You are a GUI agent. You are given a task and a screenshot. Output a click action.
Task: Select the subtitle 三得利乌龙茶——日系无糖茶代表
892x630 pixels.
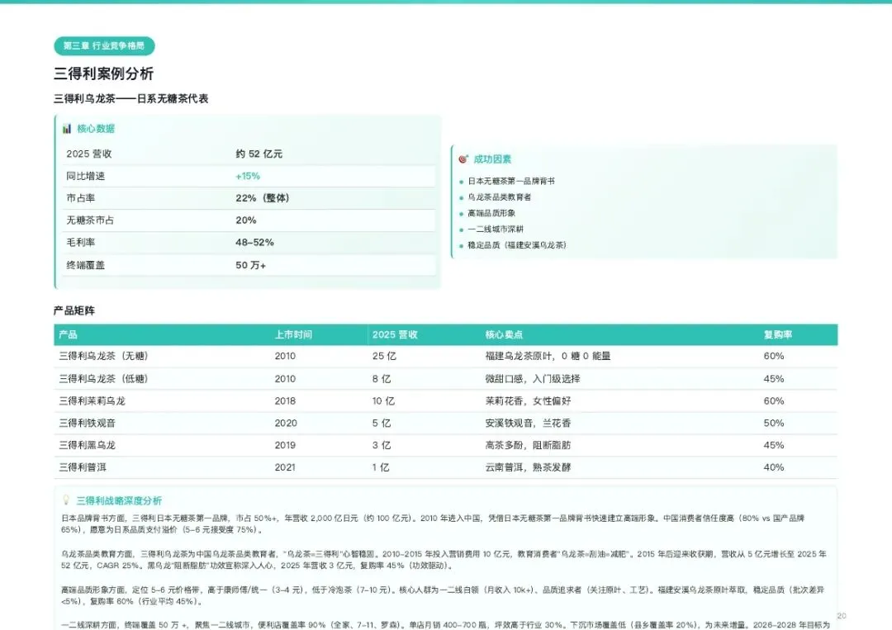click(x=130, y=99)
